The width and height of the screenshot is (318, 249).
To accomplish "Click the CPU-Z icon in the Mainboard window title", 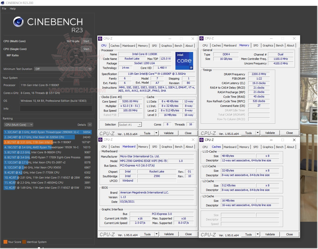I will pos(100,140).
